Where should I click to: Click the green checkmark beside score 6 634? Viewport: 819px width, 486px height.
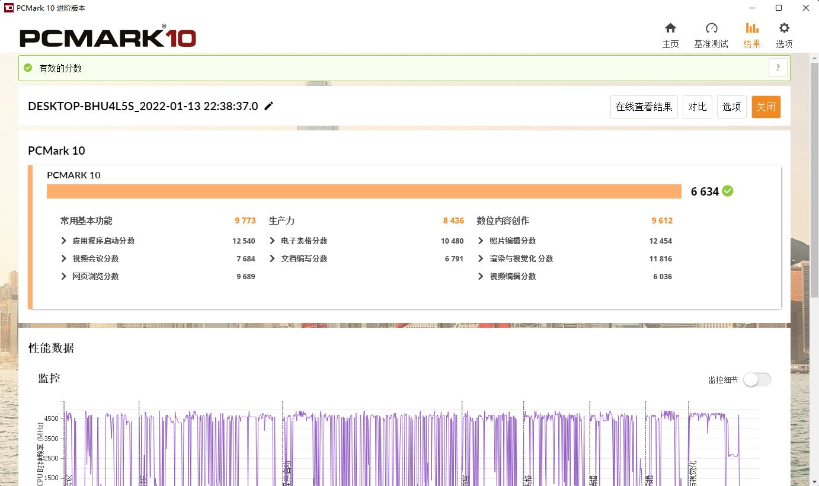(x=728, y=191)
